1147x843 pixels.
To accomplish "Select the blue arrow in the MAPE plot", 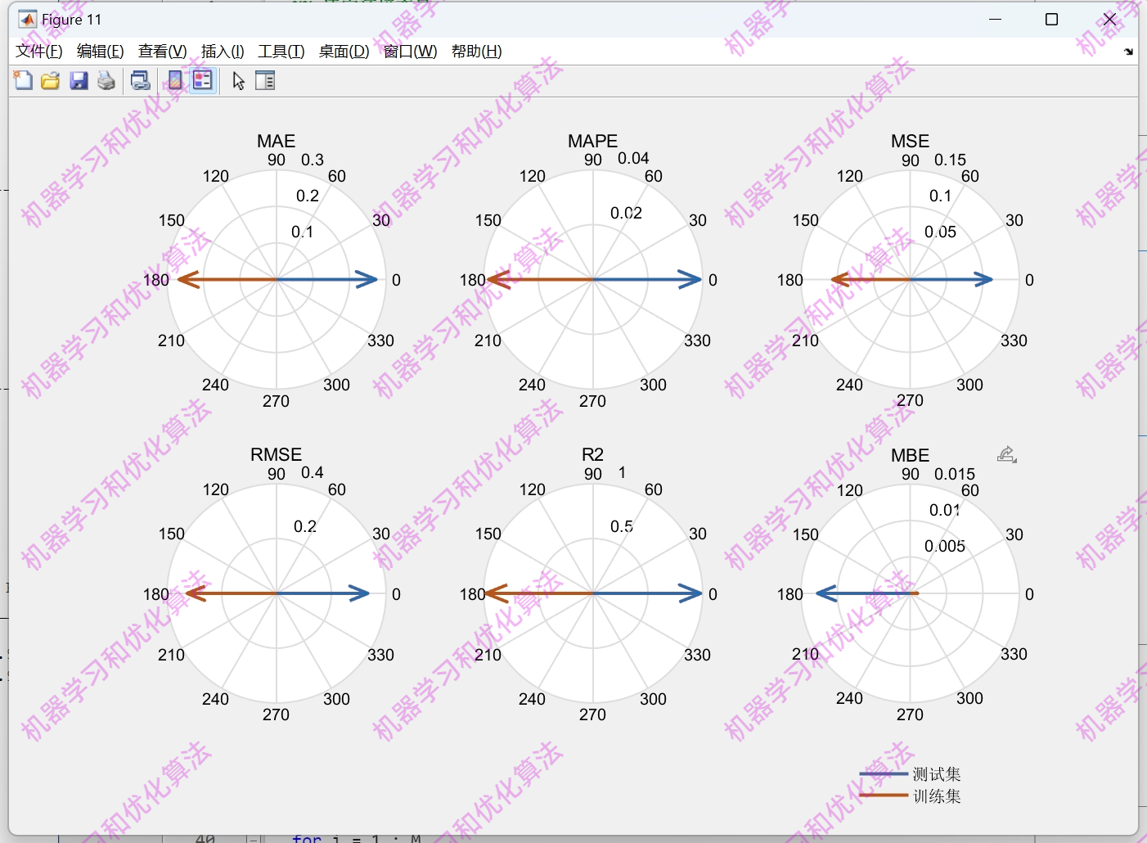I will [x=647, y=280].
